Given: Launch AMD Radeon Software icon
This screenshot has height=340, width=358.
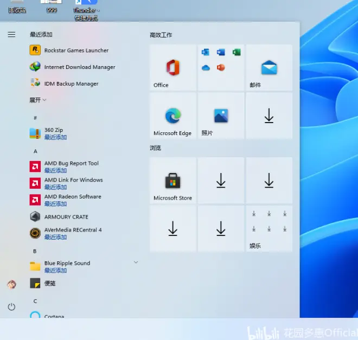Looking at the screenshot, I should (35, 200).
